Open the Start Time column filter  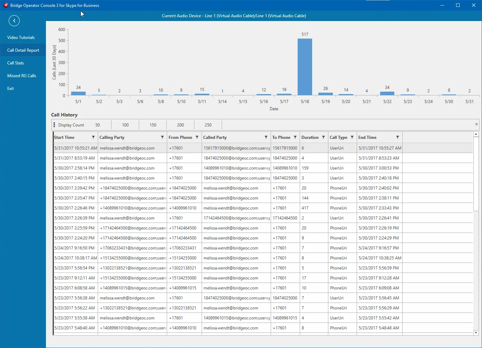(93, 137)
